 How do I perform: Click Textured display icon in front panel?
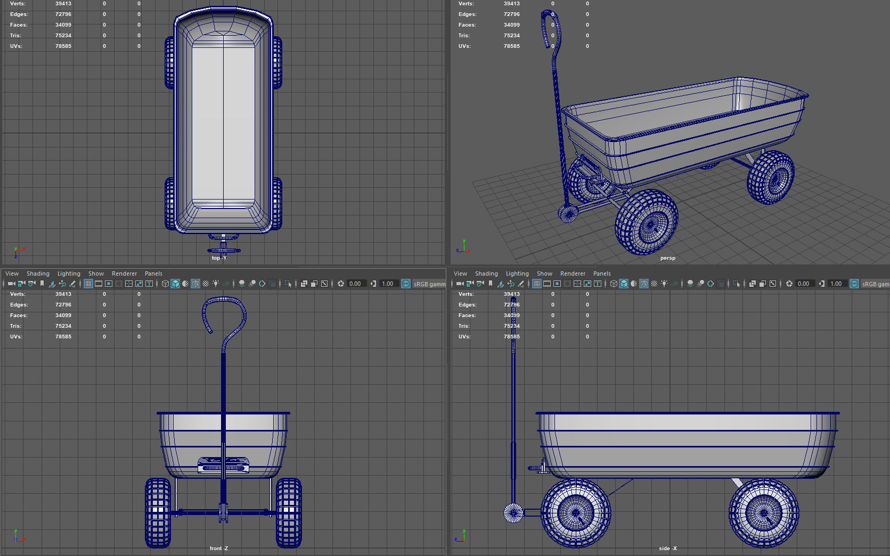(206, 284)
